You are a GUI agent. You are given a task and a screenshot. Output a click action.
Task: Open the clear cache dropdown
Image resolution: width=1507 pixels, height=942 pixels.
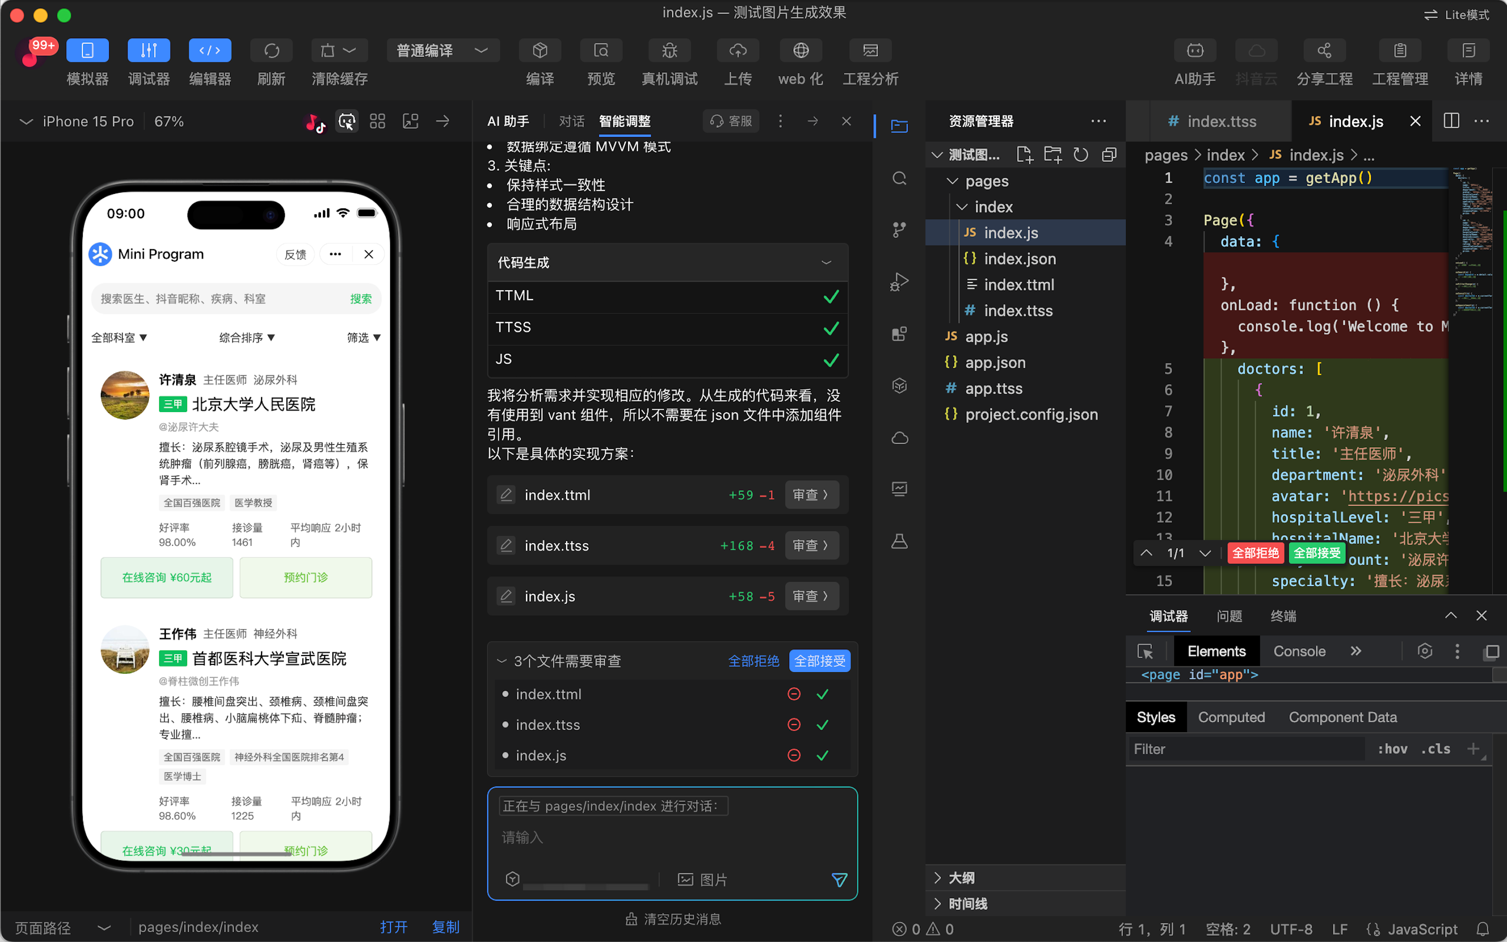pos(340,51)
